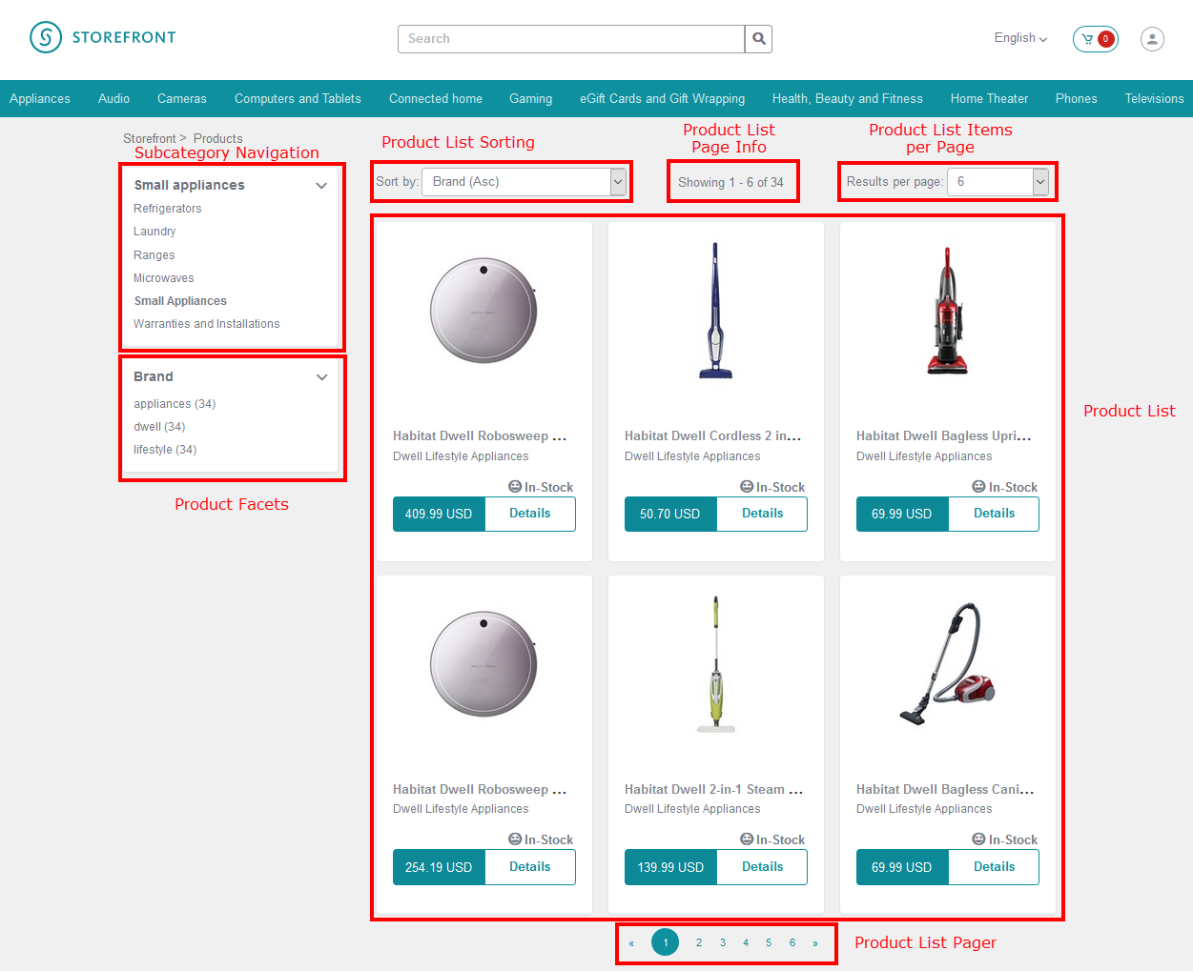
Task: Filter by dwell (34) brand facet
Action: point(159,427)
